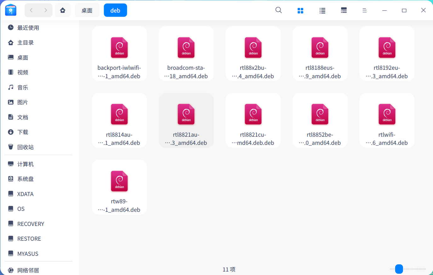Open the RECOVERY partition
The height and width of the screenshot is (275, 433).
pos(31,223)
